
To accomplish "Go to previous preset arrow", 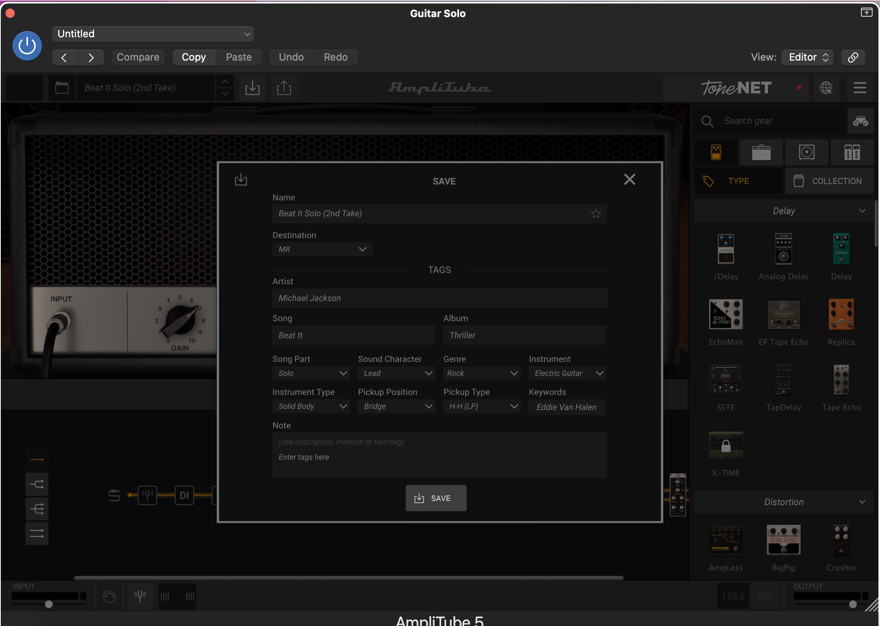I will pos(64,57).
